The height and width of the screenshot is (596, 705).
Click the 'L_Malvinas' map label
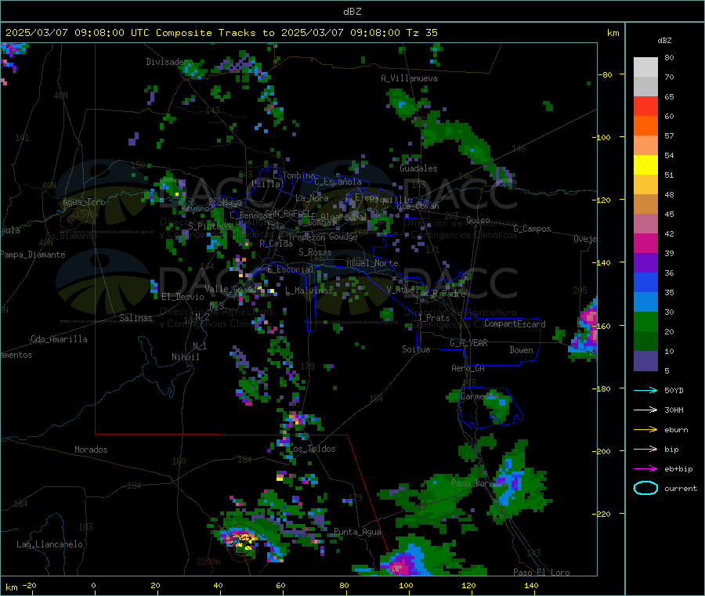click(x=309, y=291)
